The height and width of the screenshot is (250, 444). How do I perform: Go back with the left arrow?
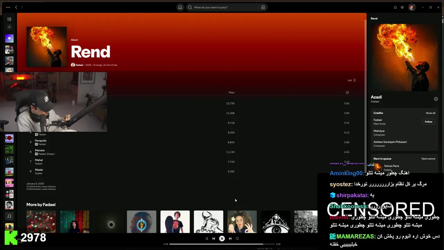16,7
